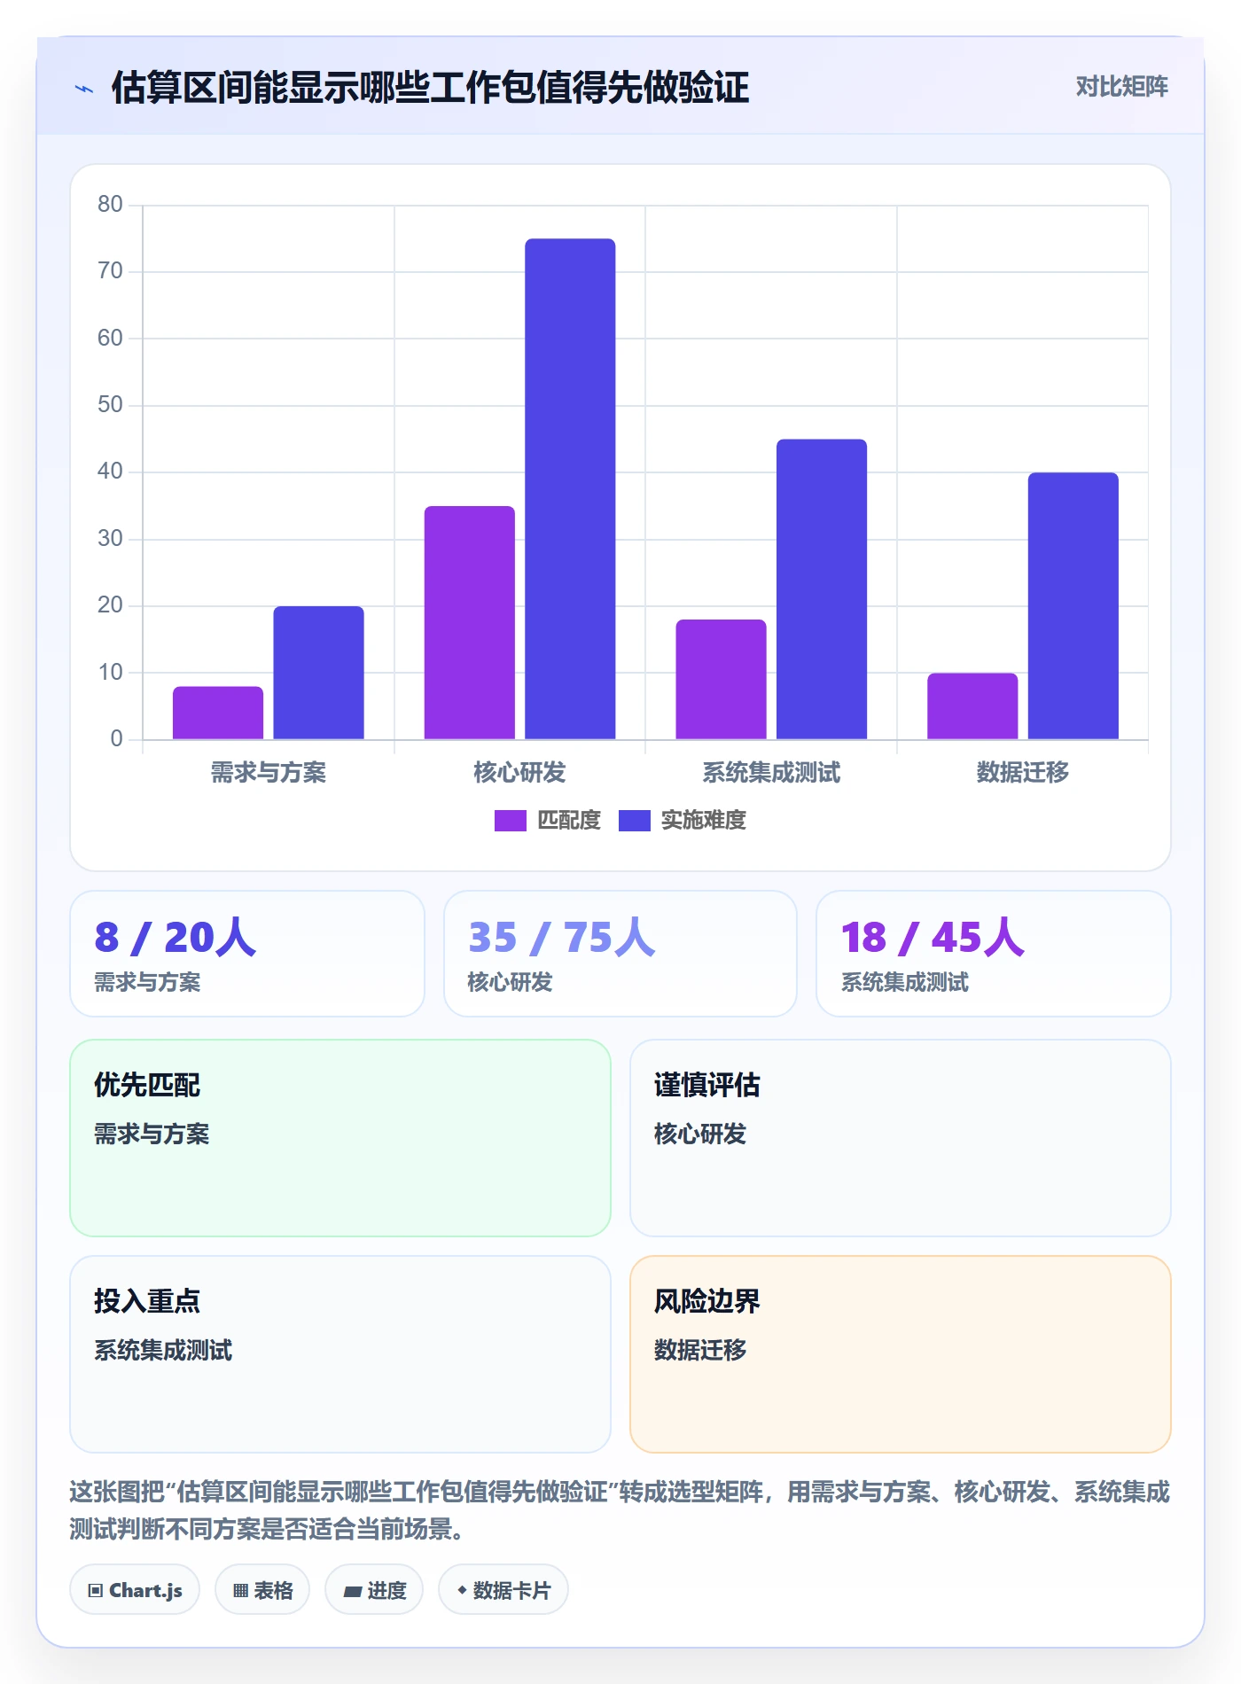This screenshot has height=1684, width=1241.
Task: Click the lightning icon beside the title
Action: click(84, 89)
